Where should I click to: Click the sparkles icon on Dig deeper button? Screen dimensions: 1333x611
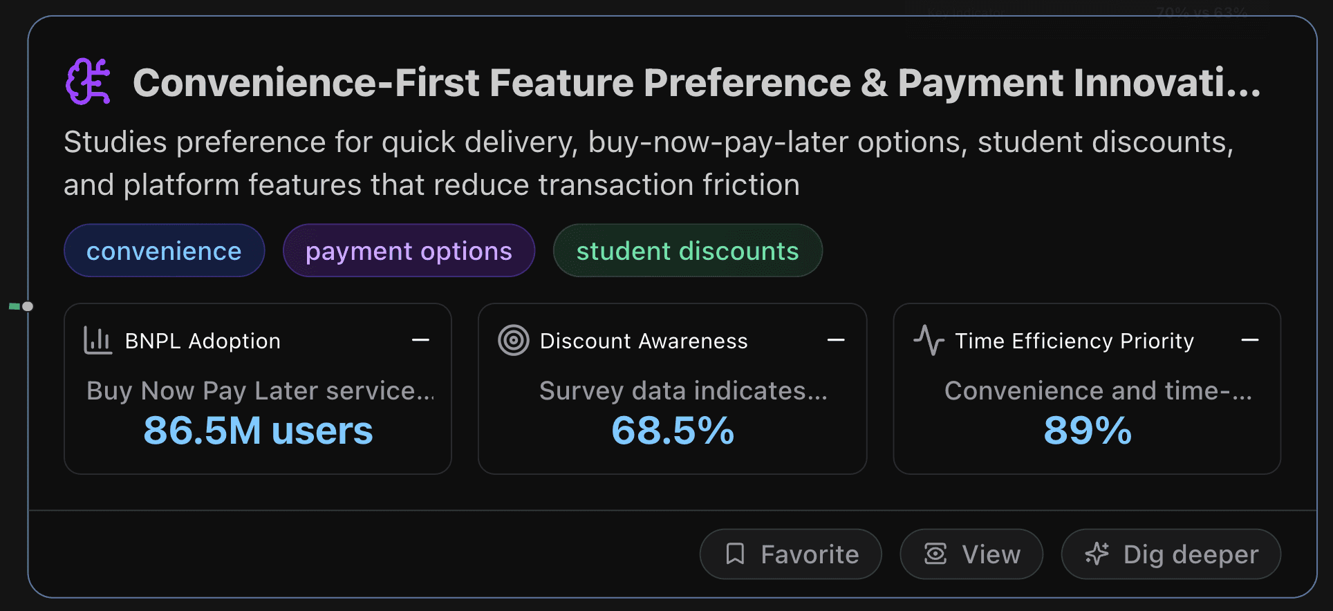click(1098, 554)
